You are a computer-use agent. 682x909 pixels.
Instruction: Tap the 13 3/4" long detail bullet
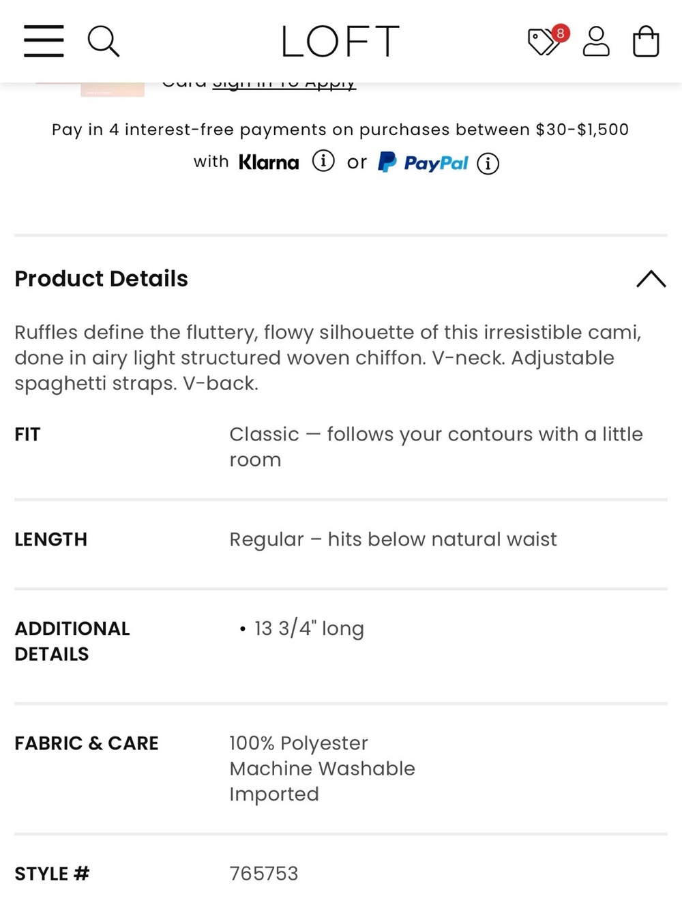pos(301,629)
